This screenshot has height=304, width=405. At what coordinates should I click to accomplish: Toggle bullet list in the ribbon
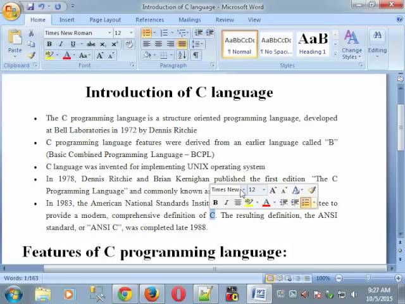[x=147, y=33]
